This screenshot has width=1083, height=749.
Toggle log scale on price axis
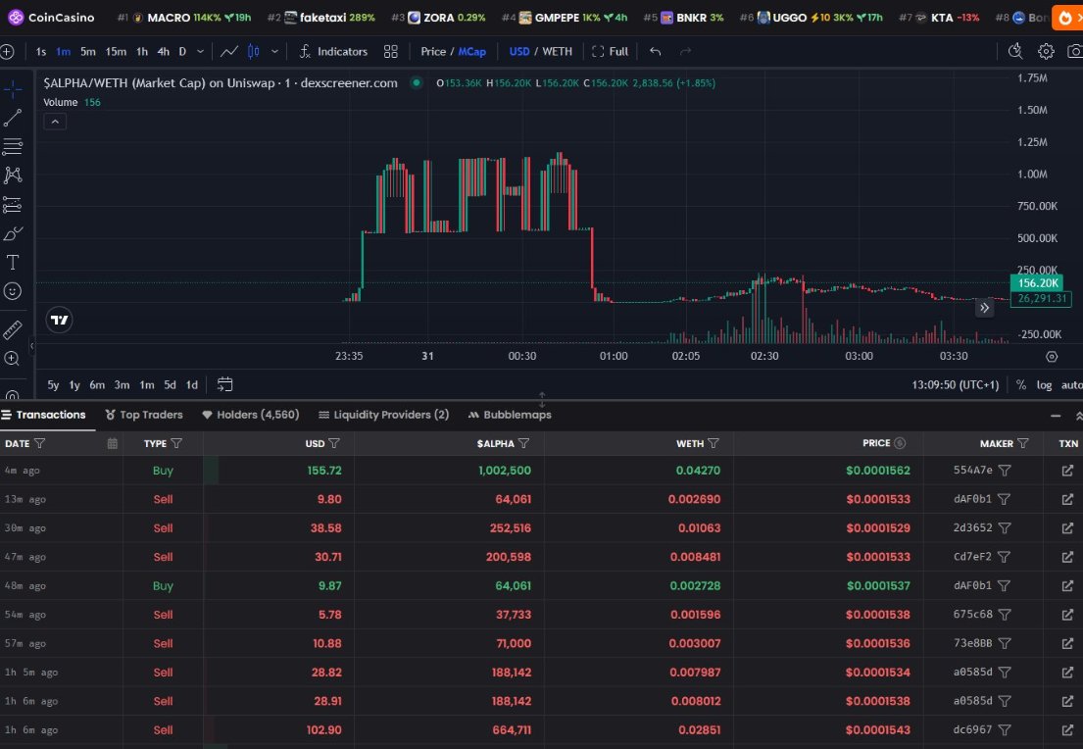click(x=1044, y=385)
